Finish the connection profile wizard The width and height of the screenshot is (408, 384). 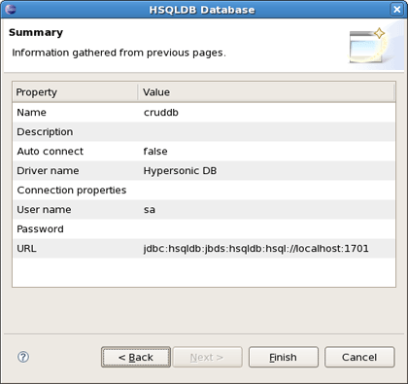click(x=284, y=357)
